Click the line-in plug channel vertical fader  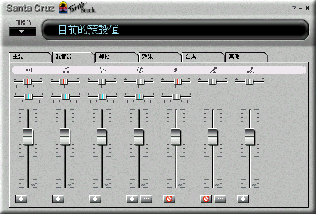point(176,137)
